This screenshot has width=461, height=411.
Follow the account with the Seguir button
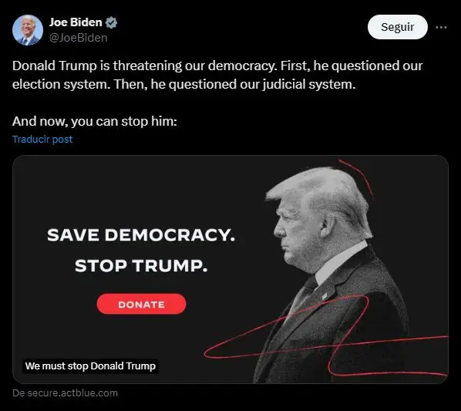[398, 27]
